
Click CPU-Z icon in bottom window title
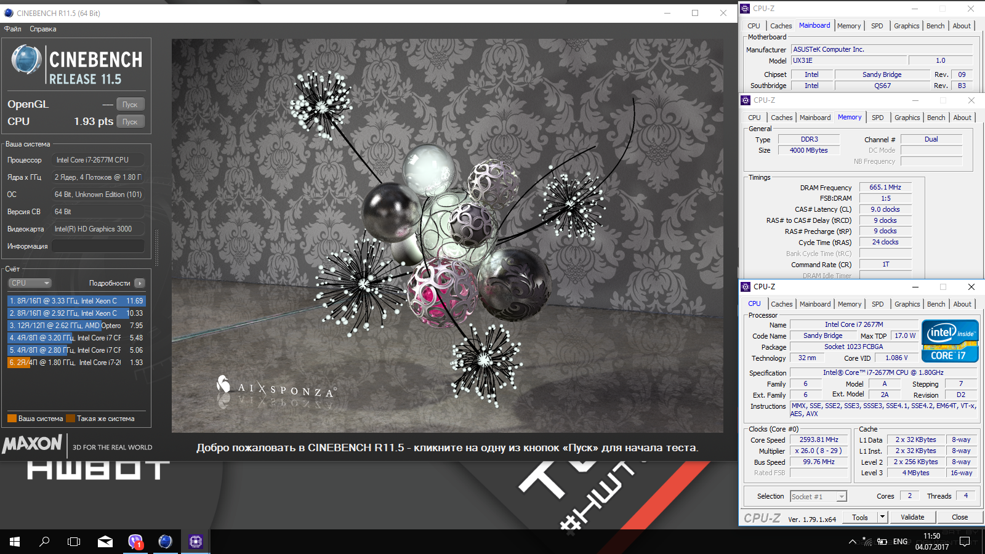click(x=746, y=287)
